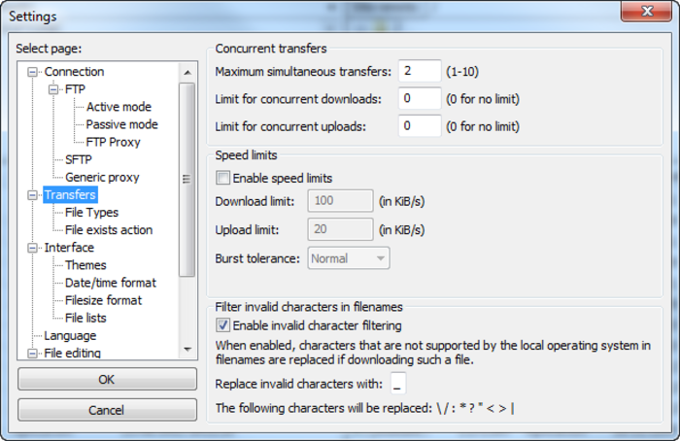Open the Burst tolerance dropdown
The height and width of the screenshot is (441, 680).
(349, 258)
